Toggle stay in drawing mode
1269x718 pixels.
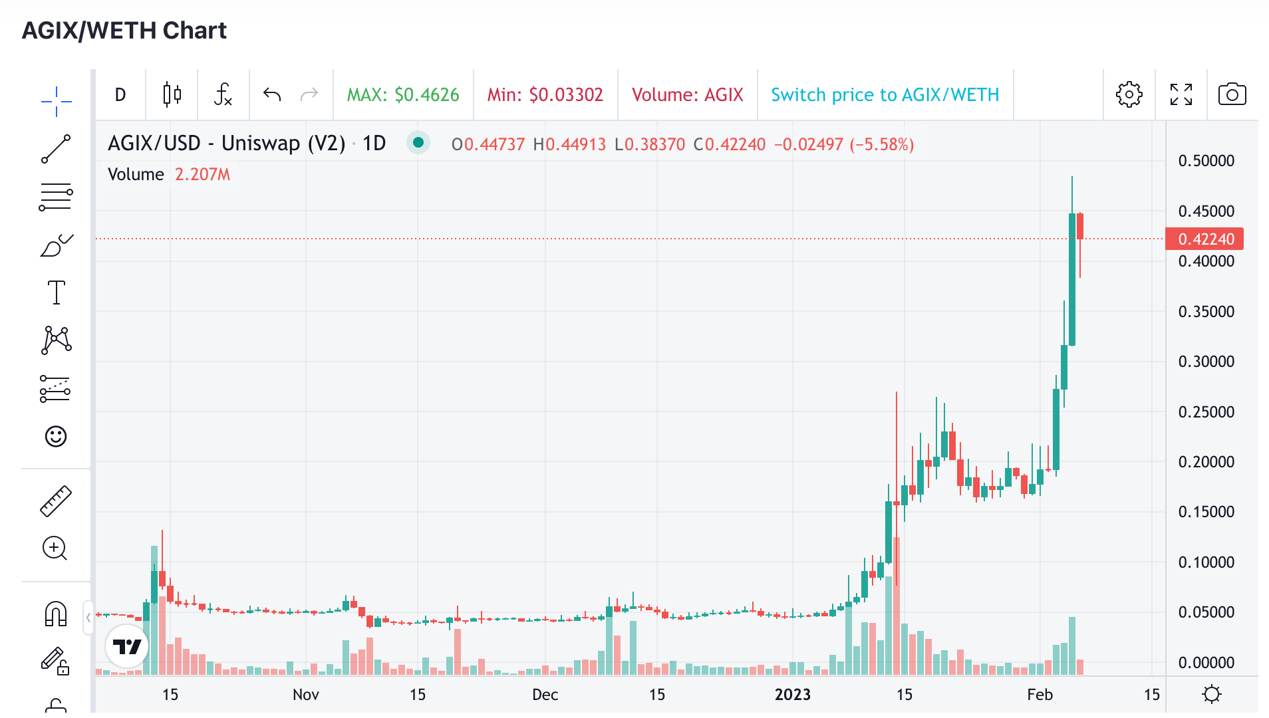(x=56, y=661)
